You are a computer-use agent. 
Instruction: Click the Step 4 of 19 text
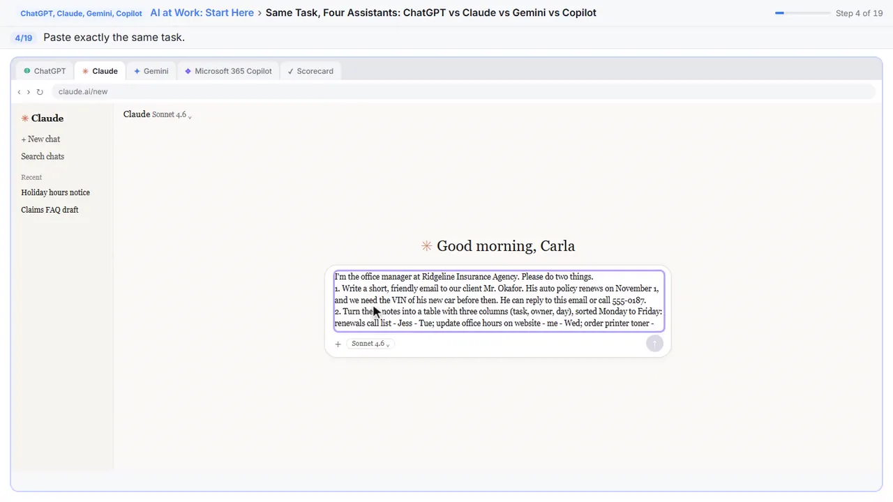pyautogui.click(x=859, y=13)
